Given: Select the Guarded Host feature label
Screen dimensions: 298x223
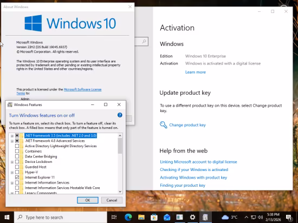Looking at the screenshot, I should tap(36, 167).
